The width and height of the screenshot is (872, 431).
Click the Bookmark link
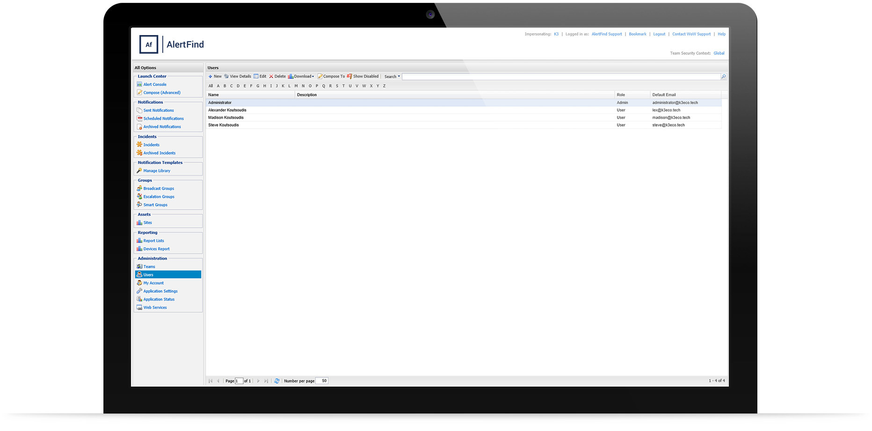pyautogui.click(x=638, y=34)
